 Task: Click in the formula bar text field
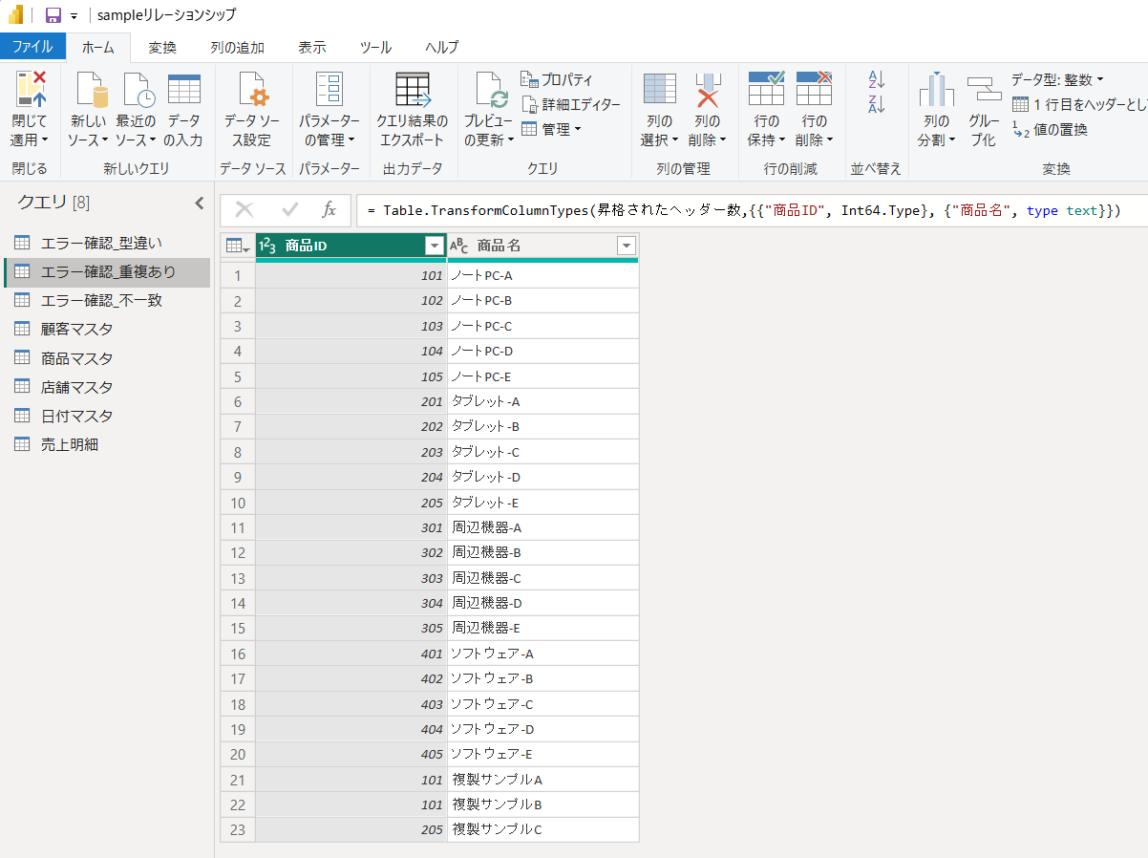click(x=753, y=210)
